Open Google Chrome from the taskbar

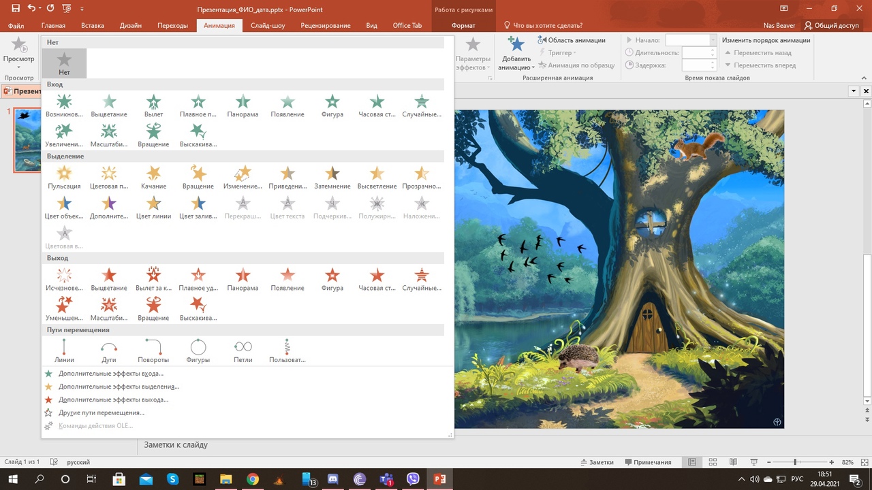click(x=253, y=479)
